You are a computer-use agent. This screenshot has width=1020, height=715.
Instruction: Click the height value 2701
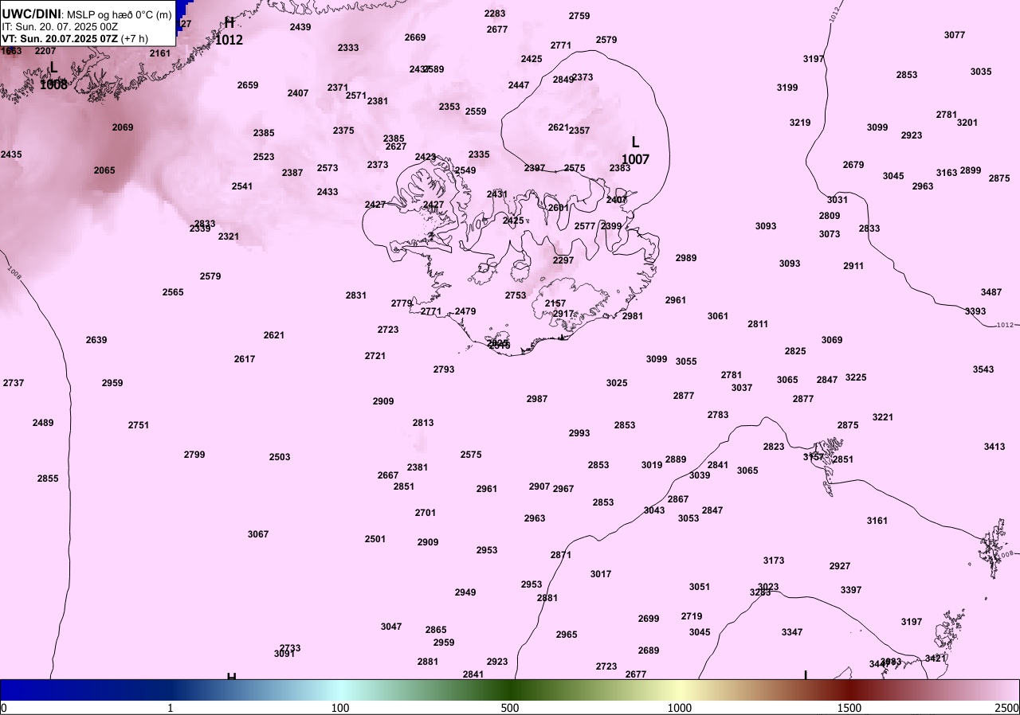tap(426, 513)
